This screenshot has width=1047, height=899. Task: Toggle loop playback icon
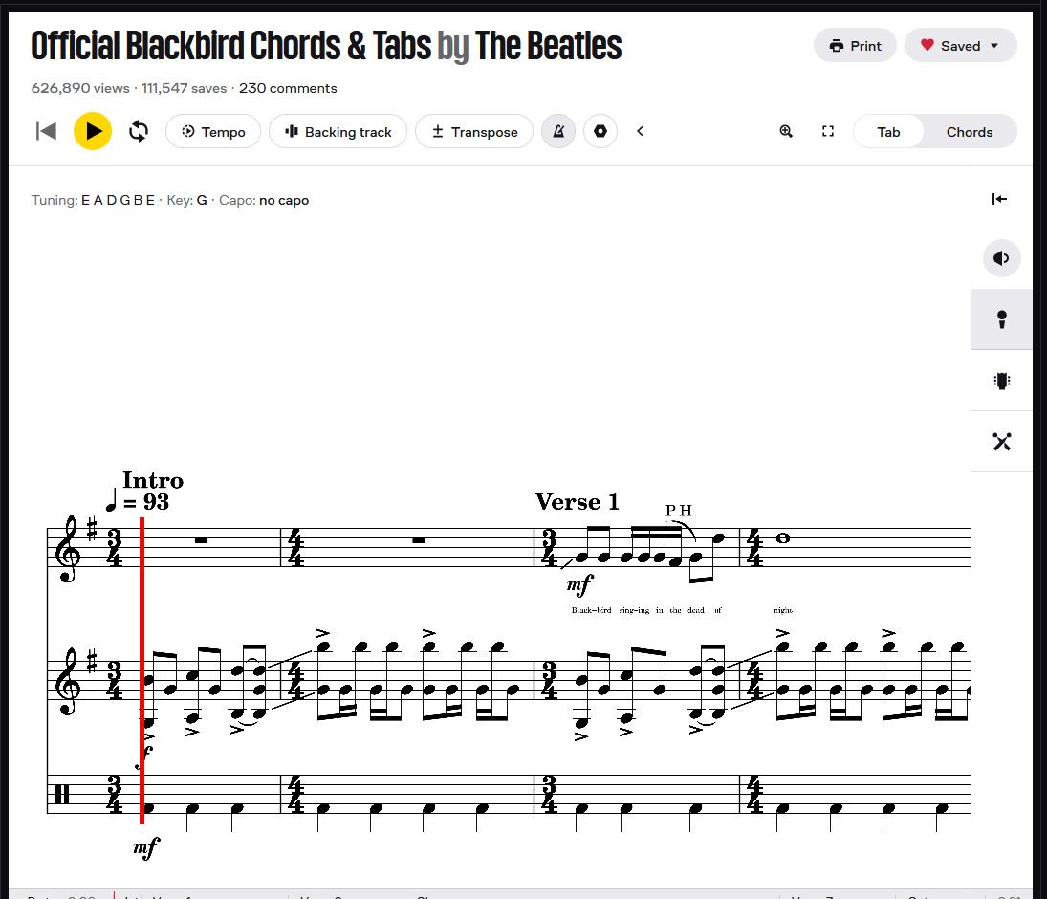click(x=139, y=131)
